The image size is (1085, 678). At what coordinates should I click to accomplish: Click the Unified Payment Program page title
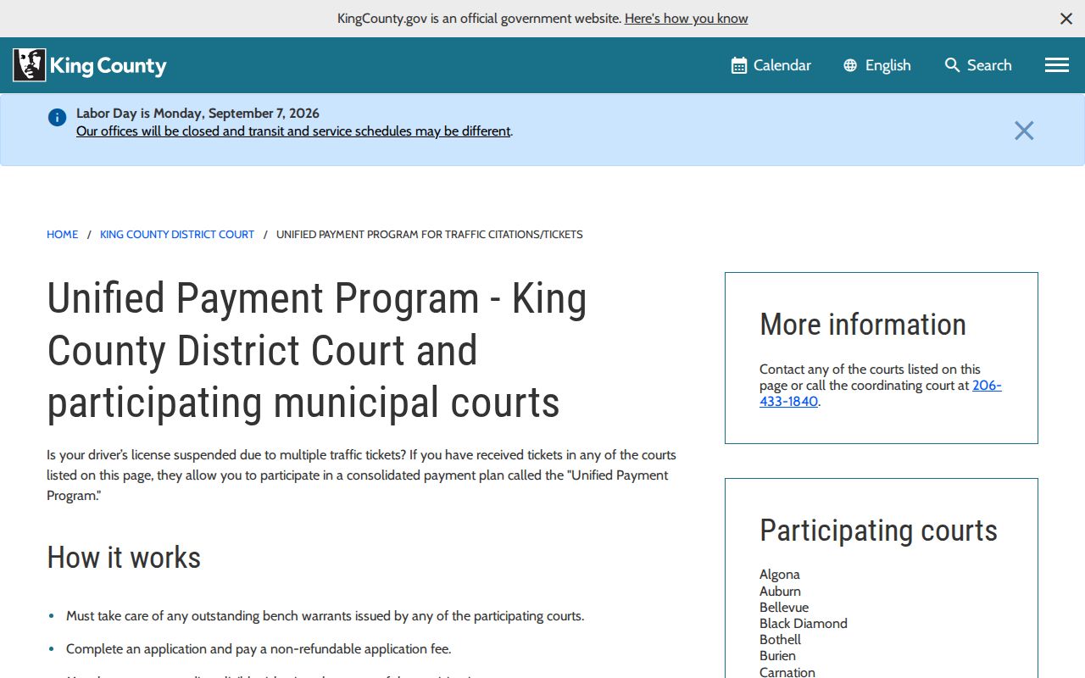tap(317, 350)
